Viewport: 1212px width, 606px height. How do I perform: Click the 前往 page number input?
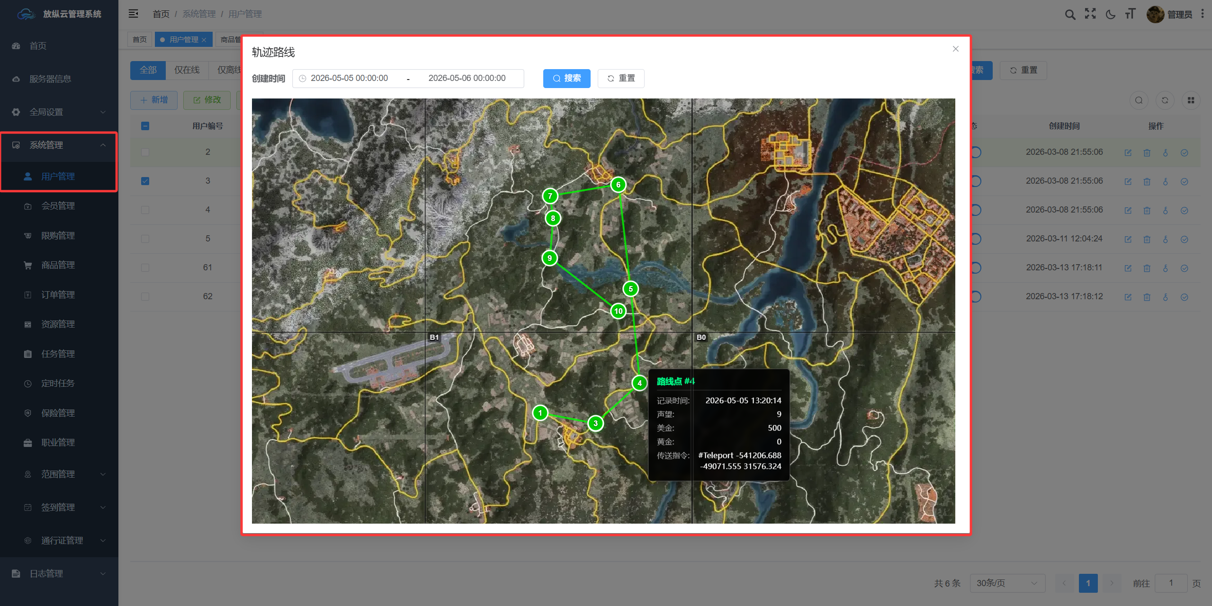[x=1171, y=583]
